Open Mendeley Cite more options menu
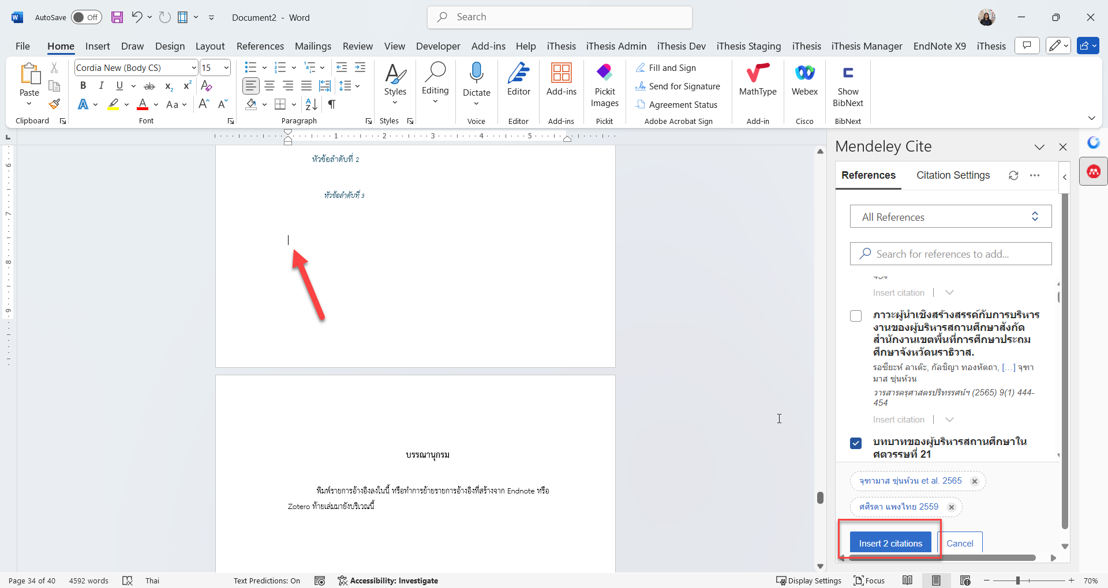The height and width of the screenshot is (588, 1108). (x=1035, y=175)
